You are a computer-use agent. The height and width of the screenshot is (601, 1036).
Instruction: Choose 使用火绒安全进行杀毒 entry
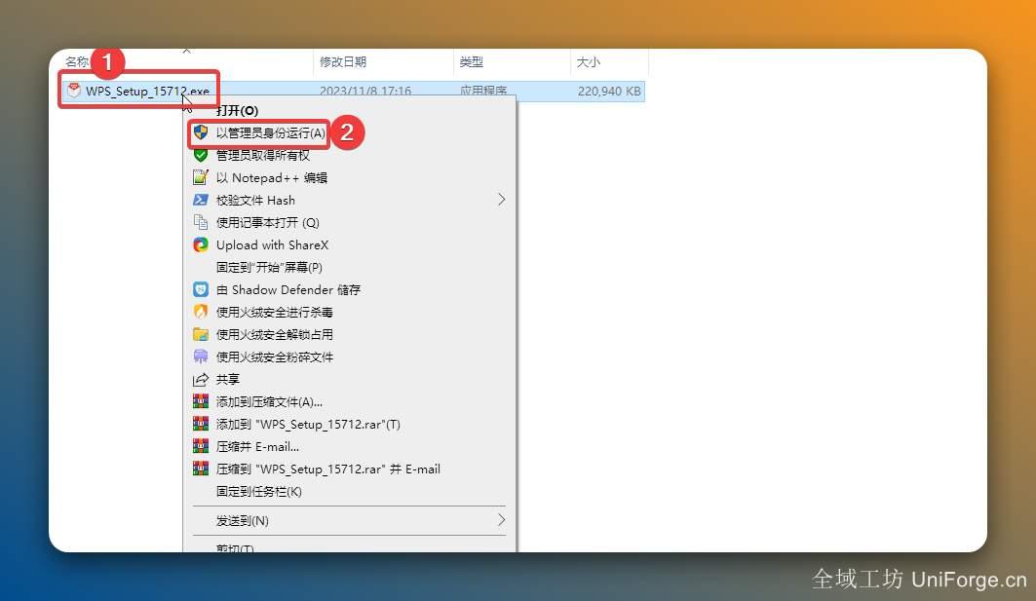pyautogui.click(x=274, y=313)
